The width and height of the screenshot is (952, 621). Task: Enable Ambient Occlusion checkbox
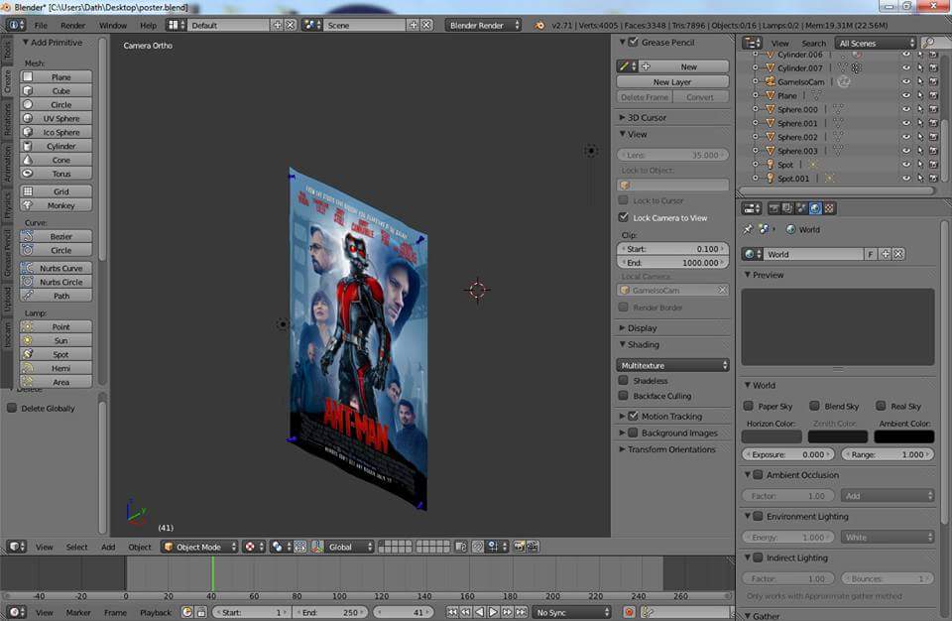tap(758, 474)
